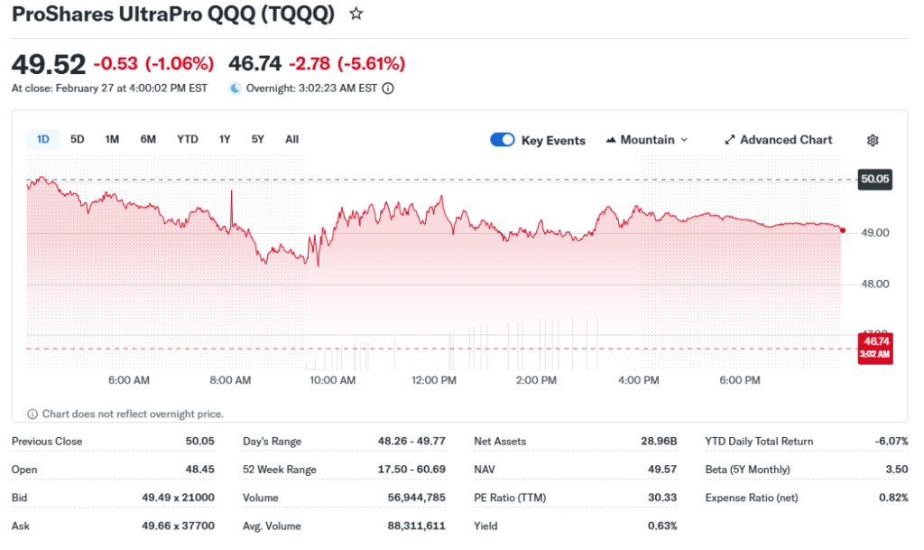Switch to the 5D time range
924x550 pixels.
(x=78, y=139)
